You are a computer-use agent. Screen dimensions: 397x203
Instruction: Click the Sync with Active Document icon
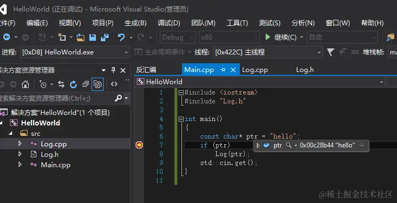coord(61,84)
